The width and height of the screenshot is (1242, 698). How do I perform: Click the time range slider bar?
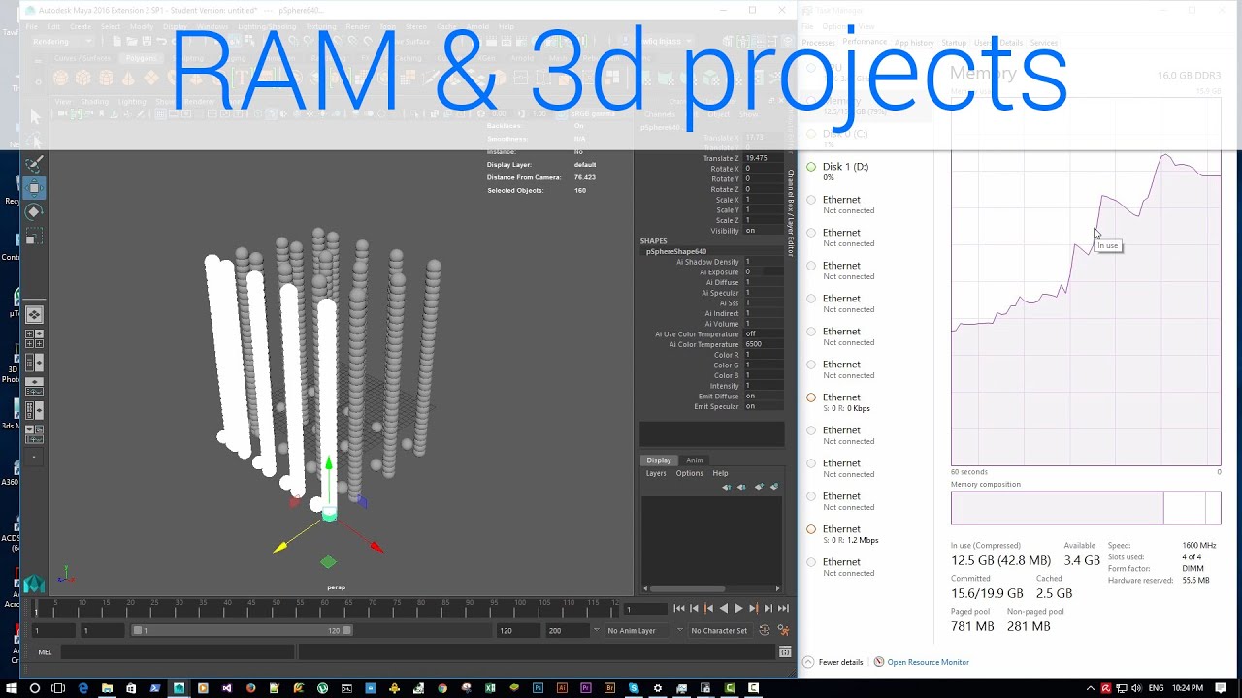click(243, 630)
